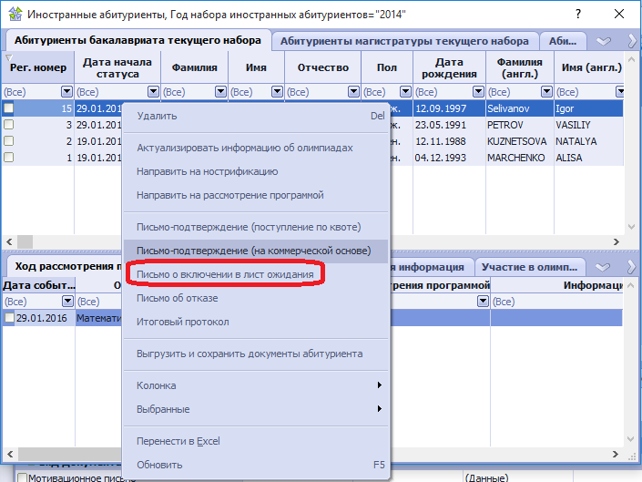The width and height of the screenshot is (642, 482).
Task: Sort by the Отчество column header
Action: tap(322, 67)
